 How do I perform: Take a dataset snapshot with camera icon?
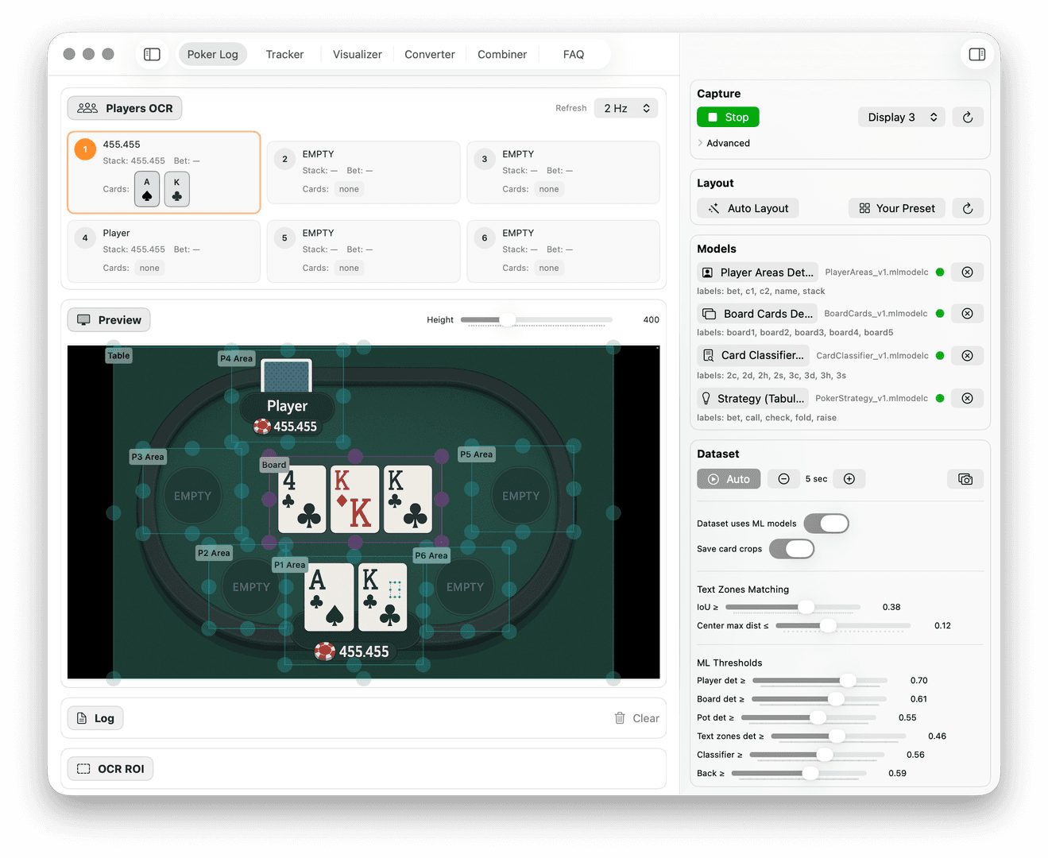(x=965, y=479)
